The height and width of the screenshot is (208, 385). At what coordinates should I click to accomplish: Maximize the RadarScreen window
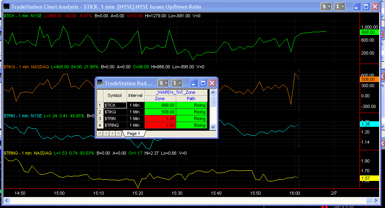[203, 83]
